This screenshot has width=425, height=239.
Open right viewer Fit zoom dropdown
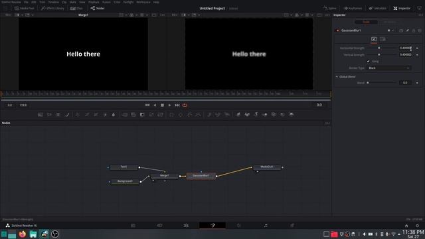click(x=175, y=15)
